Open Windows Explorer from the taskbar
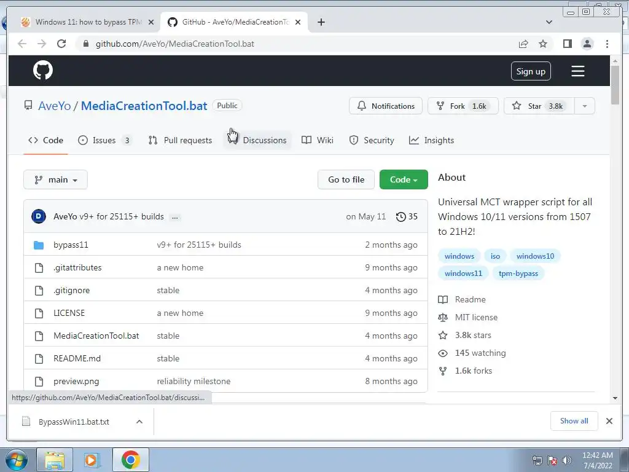 55,460
